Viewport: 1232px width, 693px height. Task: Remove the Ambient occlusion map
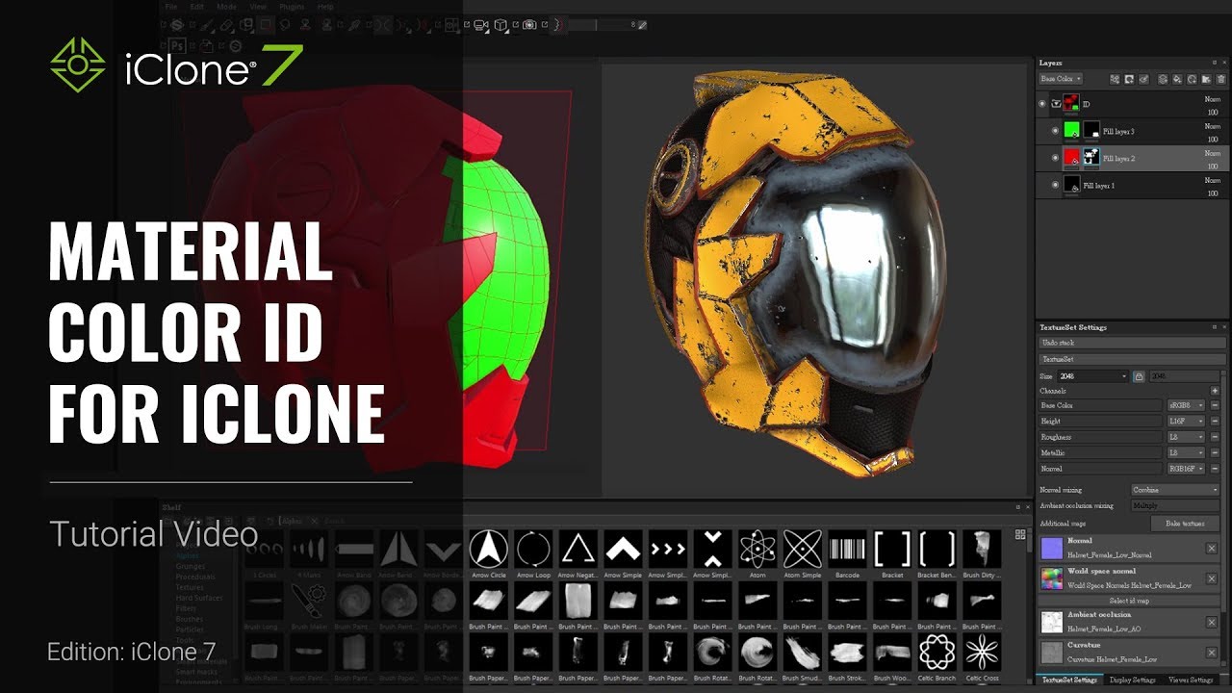coord(1212,623)
